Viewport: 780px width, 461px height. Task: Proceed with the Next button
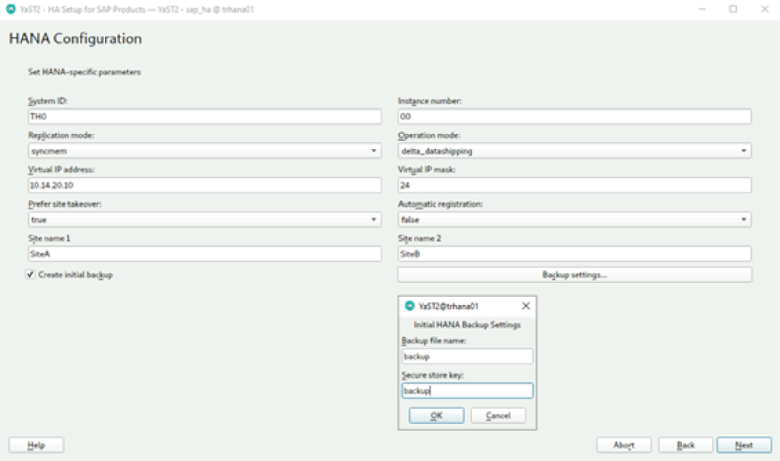[x=744, y=445]
